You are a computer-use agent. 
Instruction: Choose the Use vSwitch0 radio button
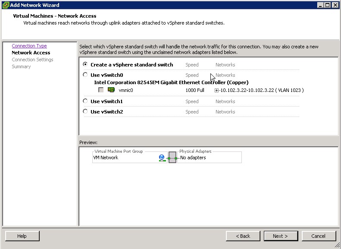(85, 75)
